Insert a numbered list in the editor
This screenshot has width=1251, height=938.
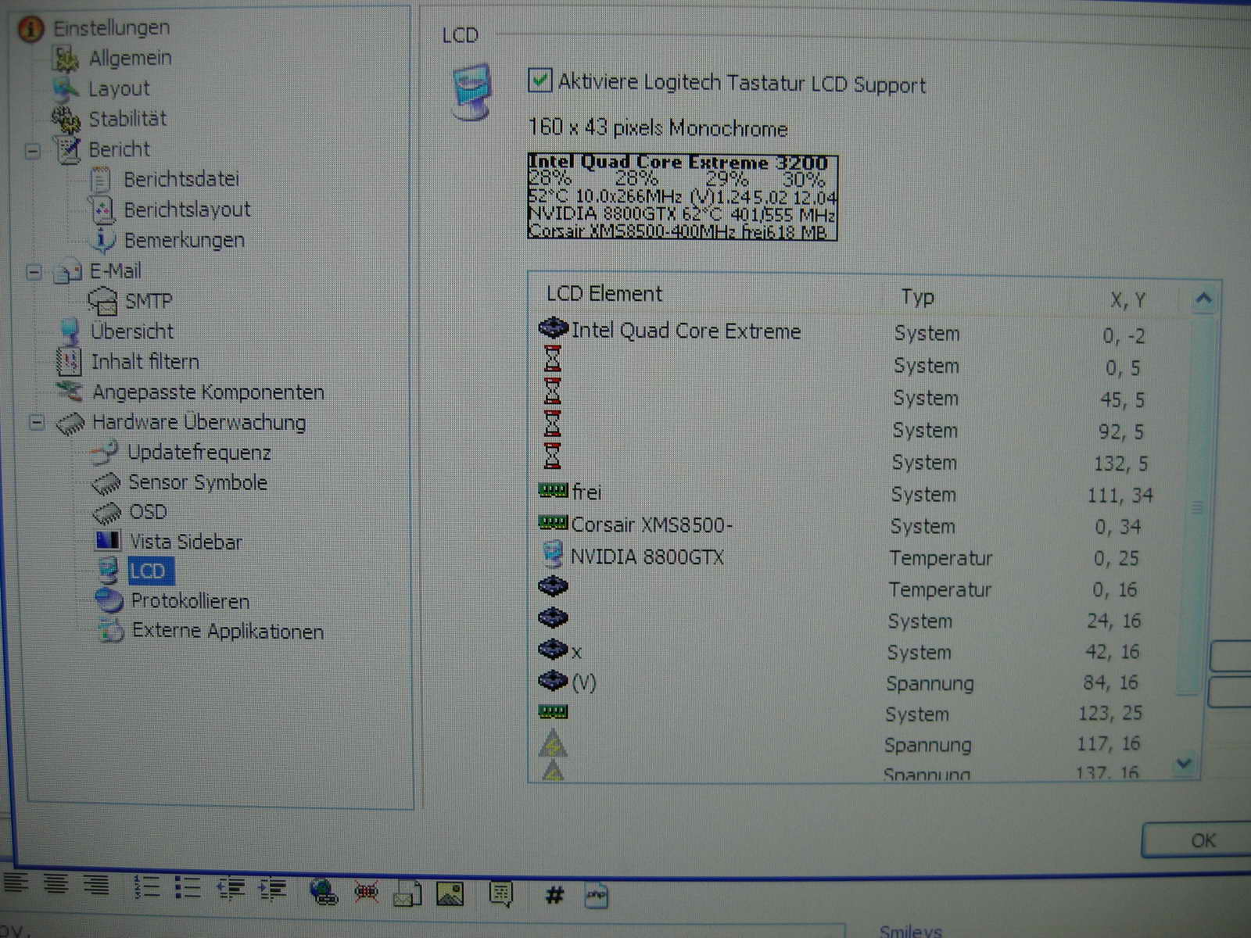point(146,886)
